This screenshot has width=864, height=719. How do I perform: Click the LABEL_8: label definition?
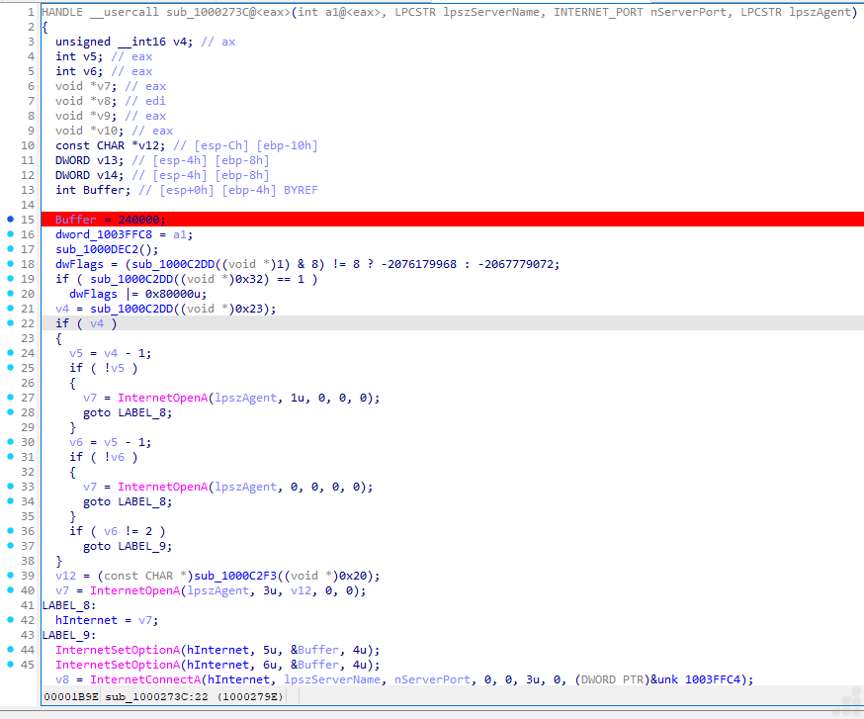pos(68,605)
